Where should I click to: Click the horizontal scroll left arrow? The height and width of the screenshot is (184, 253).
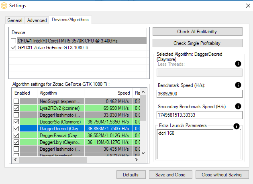[x=15, y=160]
